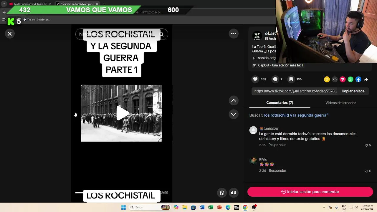Go to previous video with up chevron
The image size is (377, 212).
[x=234, y=100]
